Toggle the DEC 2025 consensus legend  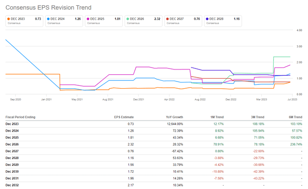(104, 21)
